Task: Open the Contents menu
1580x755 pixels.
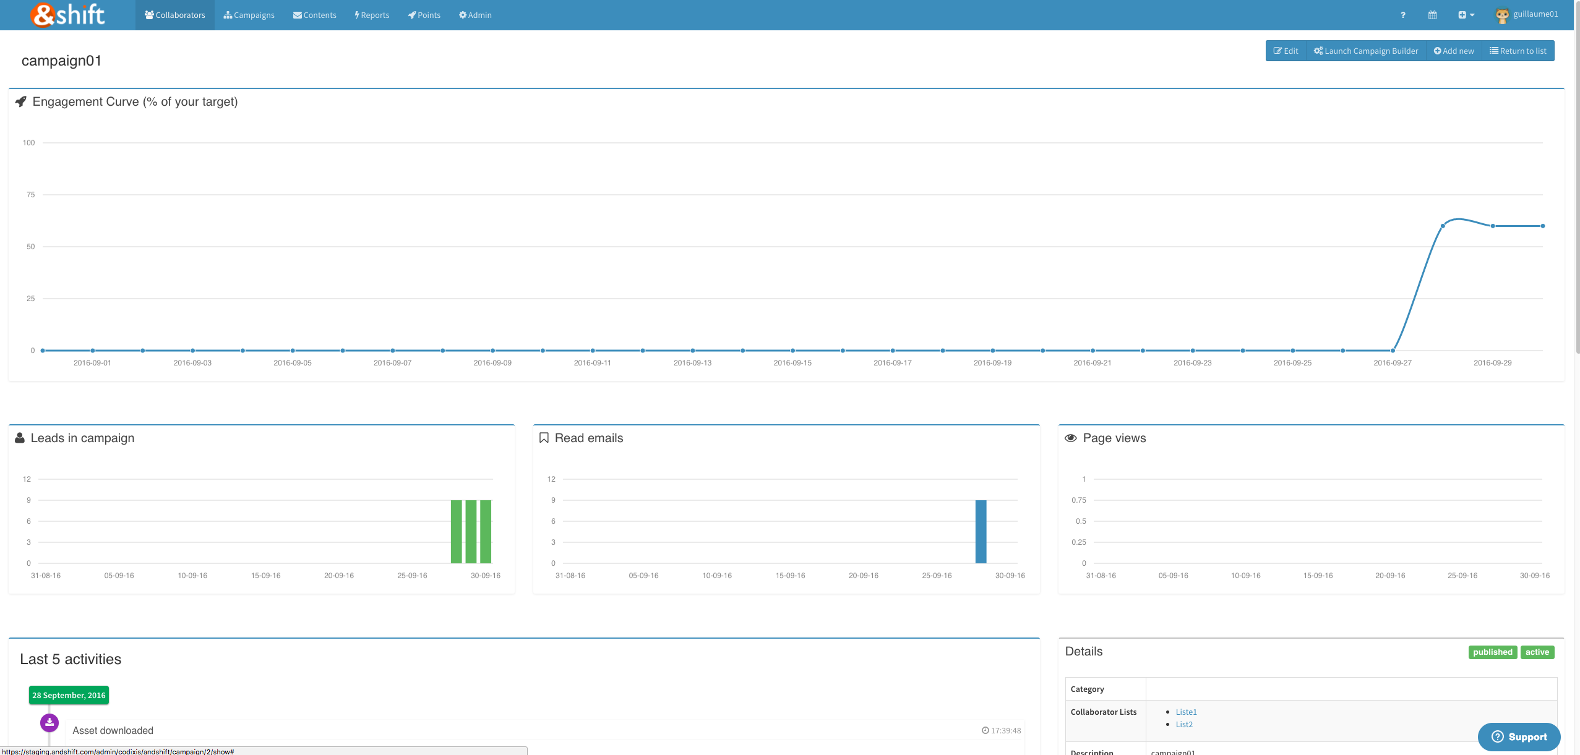Action: point(315,15)
